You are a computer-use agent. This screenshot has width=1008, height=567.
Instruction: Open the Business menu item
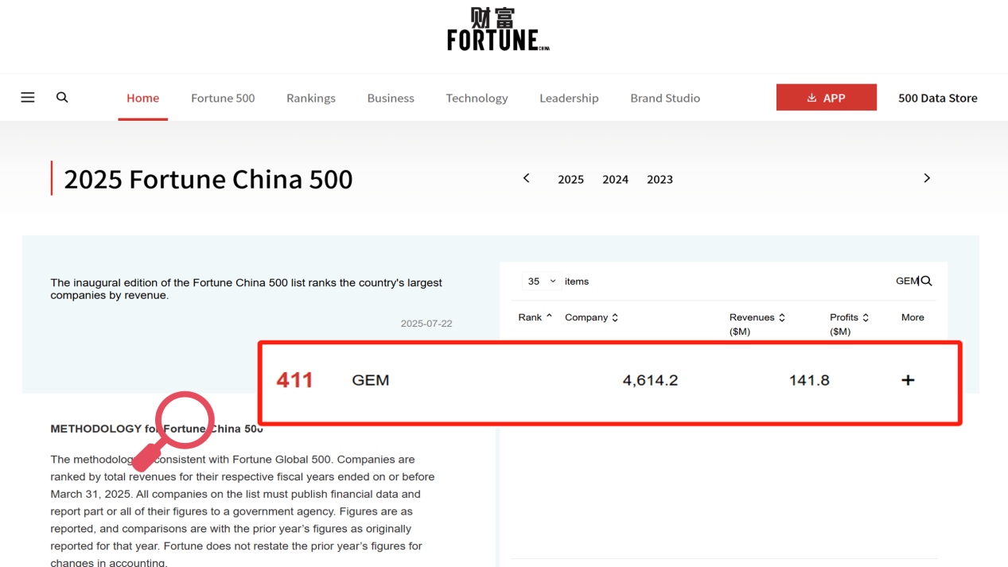391,98
